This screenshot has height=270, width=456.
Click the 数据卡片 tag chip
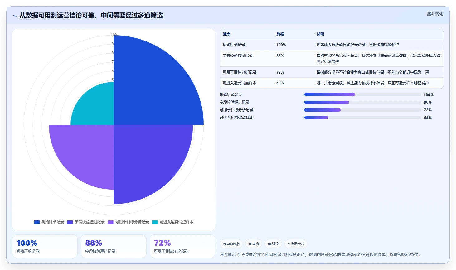click(296, 244)
